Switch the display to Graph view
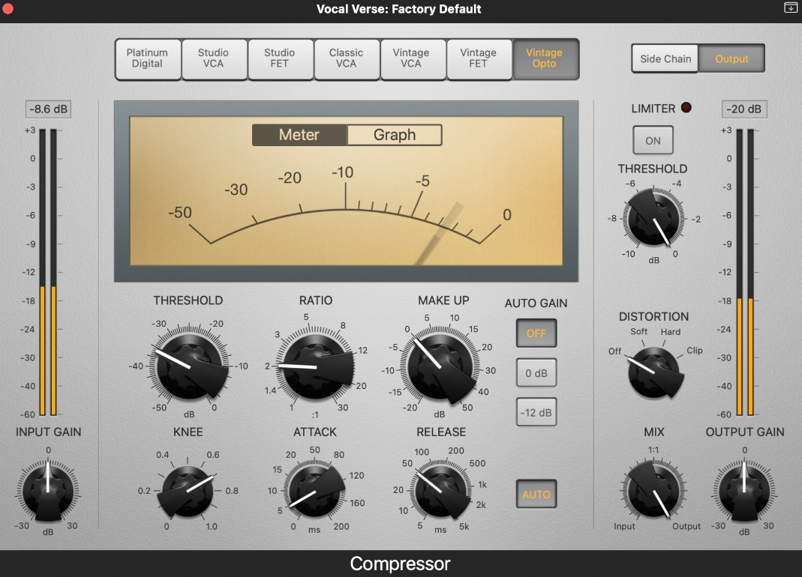Image resolution: width=802 pixels, height=577 pixels. click(394, 135)
